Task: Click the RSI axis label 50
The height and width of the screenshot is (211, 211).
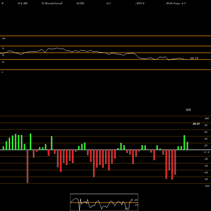Action: pyautogui.click(x=3, y=55)
